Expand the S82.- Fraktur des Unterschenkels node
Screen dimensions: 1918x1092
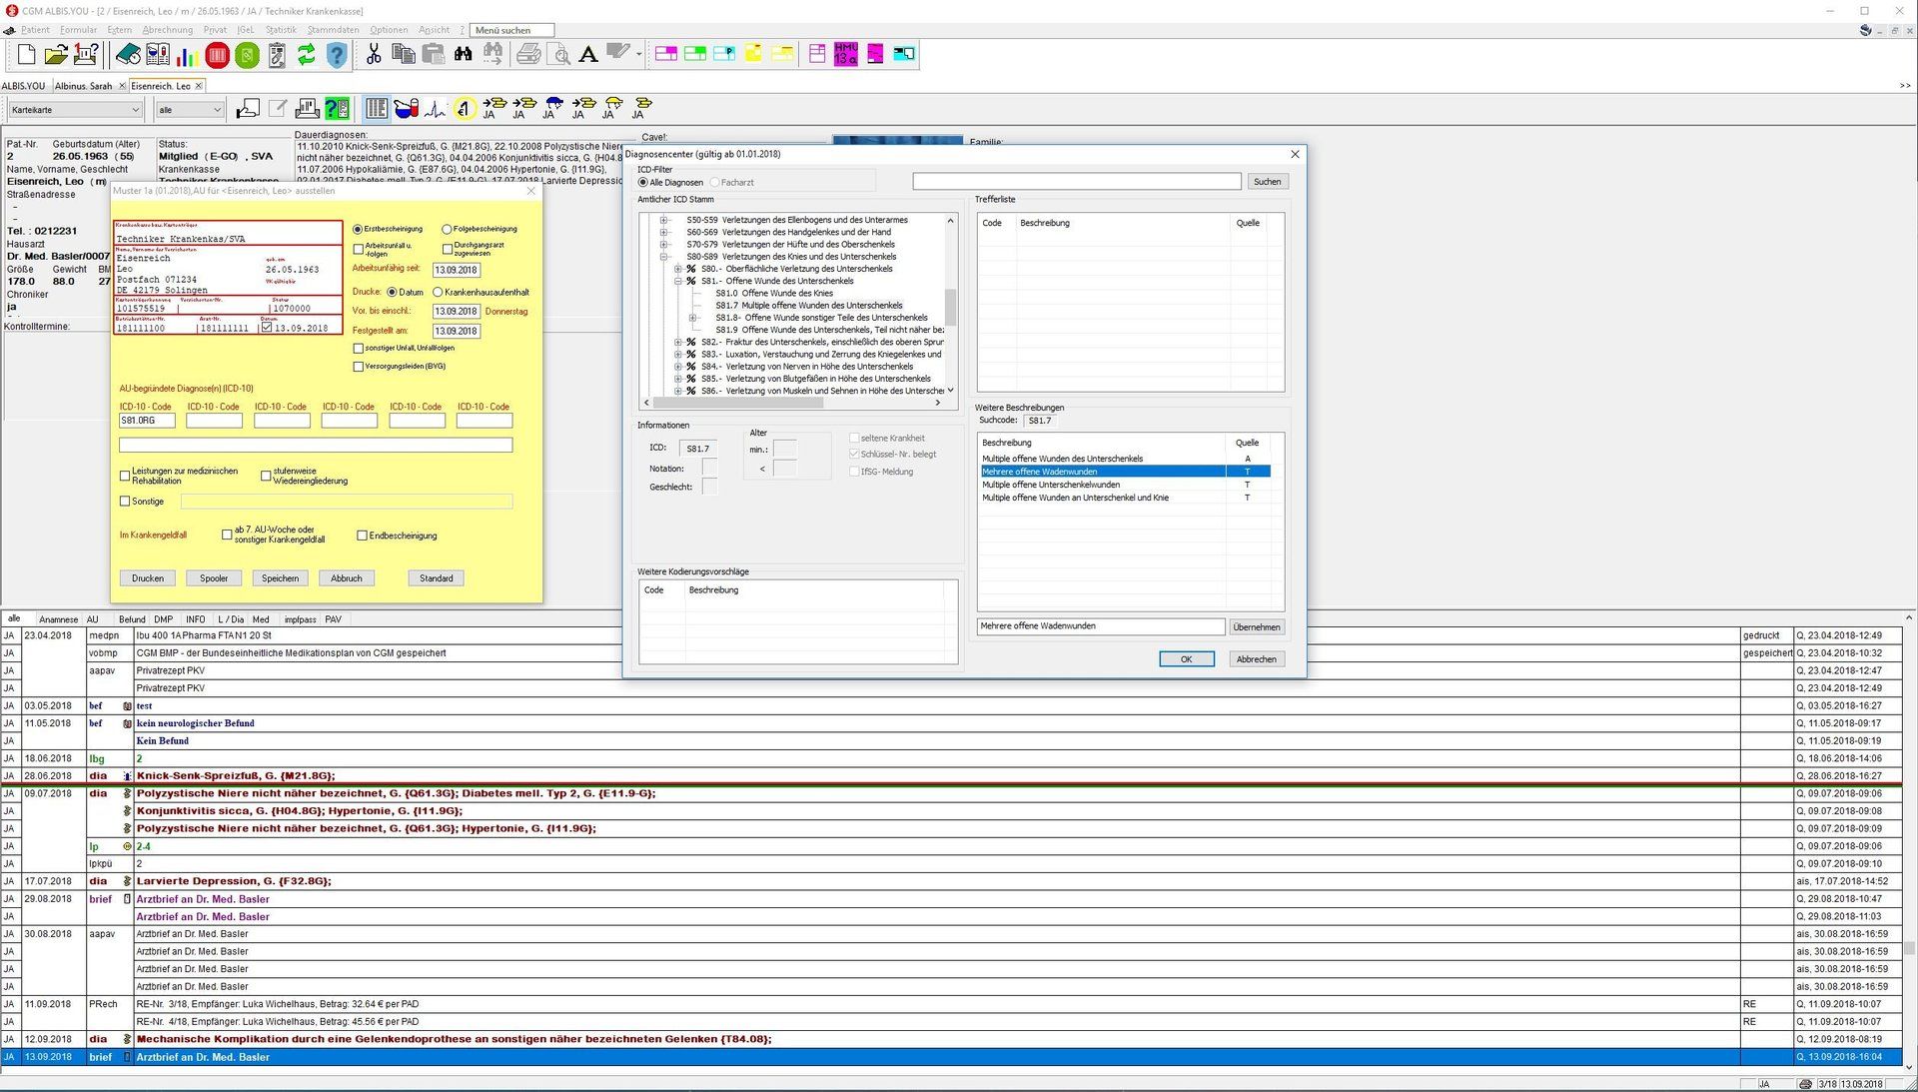point(677,342)
